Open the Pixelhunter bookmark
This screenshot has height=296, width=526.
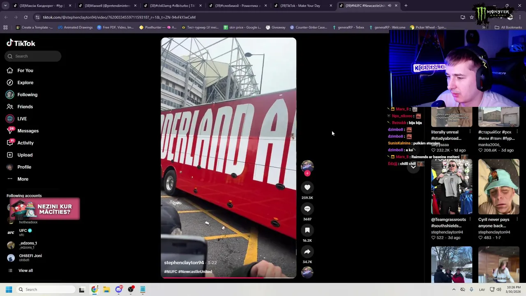pyautogui.click(x=157, y=27)
